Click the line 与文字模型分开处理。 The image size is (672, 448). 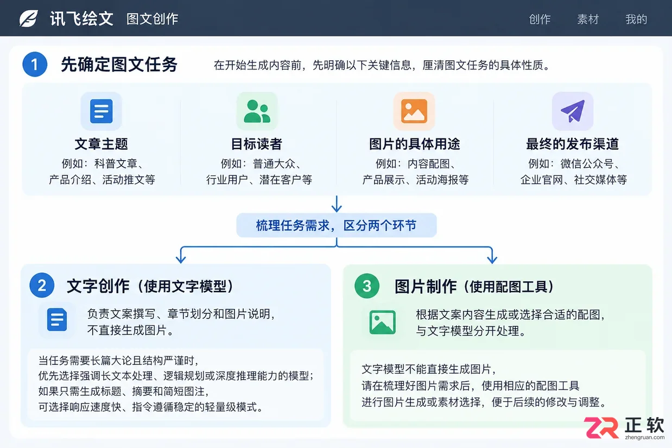pyautogui.click(x=471, y=331)
